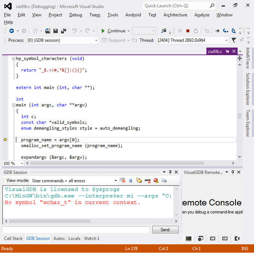Image resolution: width=254 pixels, height=253 pixels.
Task: Click the copy log folders icon
Action: tap(139, 180)
